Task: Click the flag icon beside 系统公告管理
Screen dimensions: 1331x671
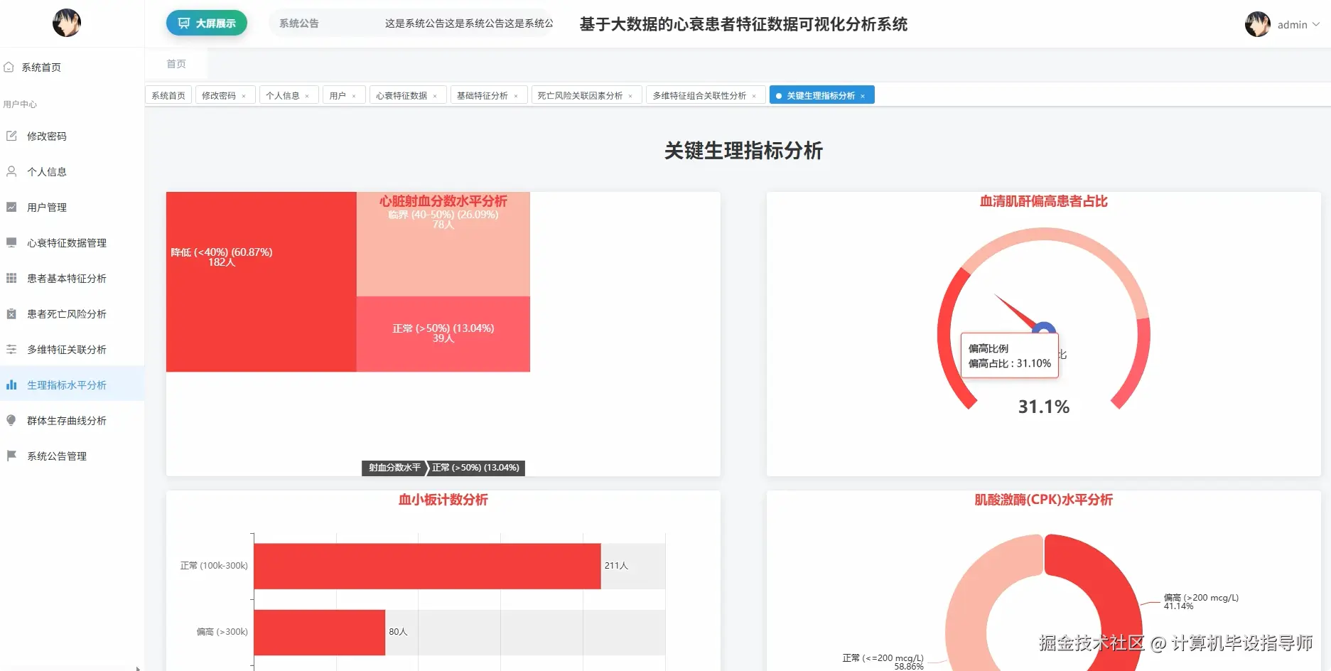Action: (x=11, y=456)
